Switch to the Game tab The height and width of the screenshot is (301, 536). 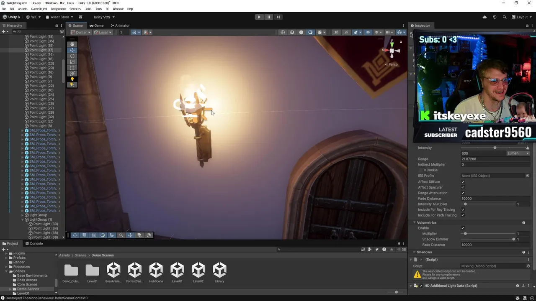coord(96,26)
